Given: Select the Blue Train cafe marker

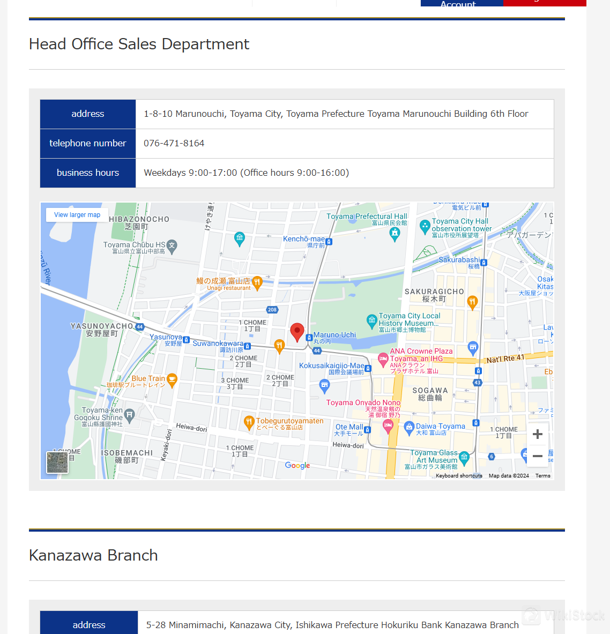Looking at the screenshot, I should (172, 380).
